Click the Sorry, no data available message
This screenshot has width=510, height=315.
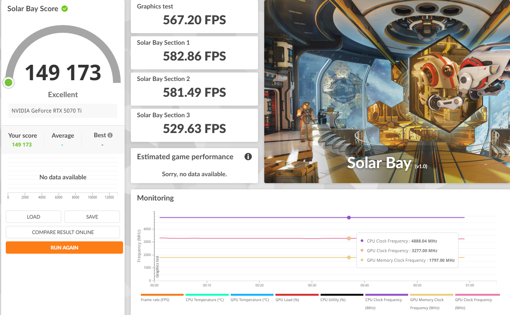[194, 174]
